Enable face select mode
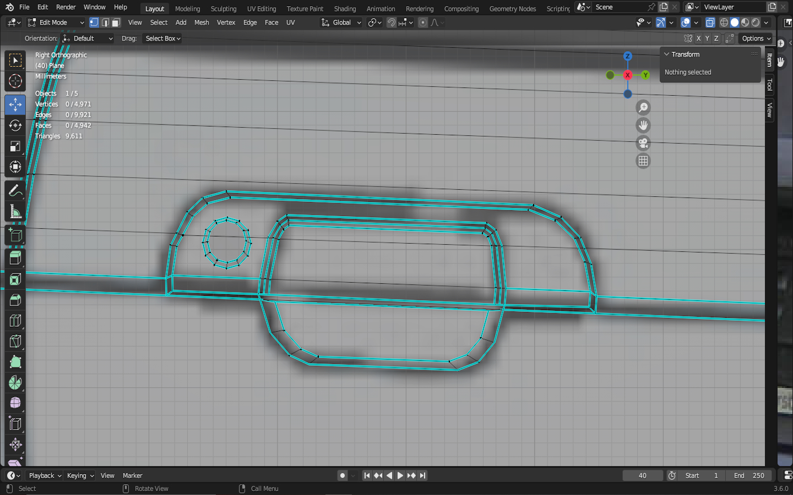793x495 pixels. click(116, 23)
